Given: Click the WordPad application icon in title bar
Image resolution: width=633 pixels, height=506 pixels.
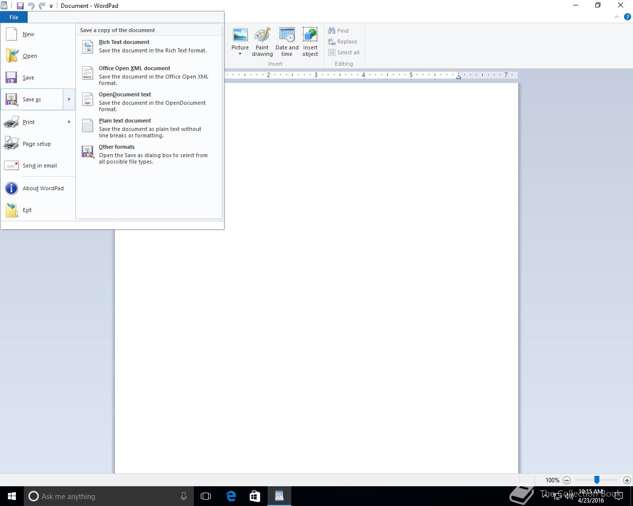Looking at the screenshot, I should point(4,5).
